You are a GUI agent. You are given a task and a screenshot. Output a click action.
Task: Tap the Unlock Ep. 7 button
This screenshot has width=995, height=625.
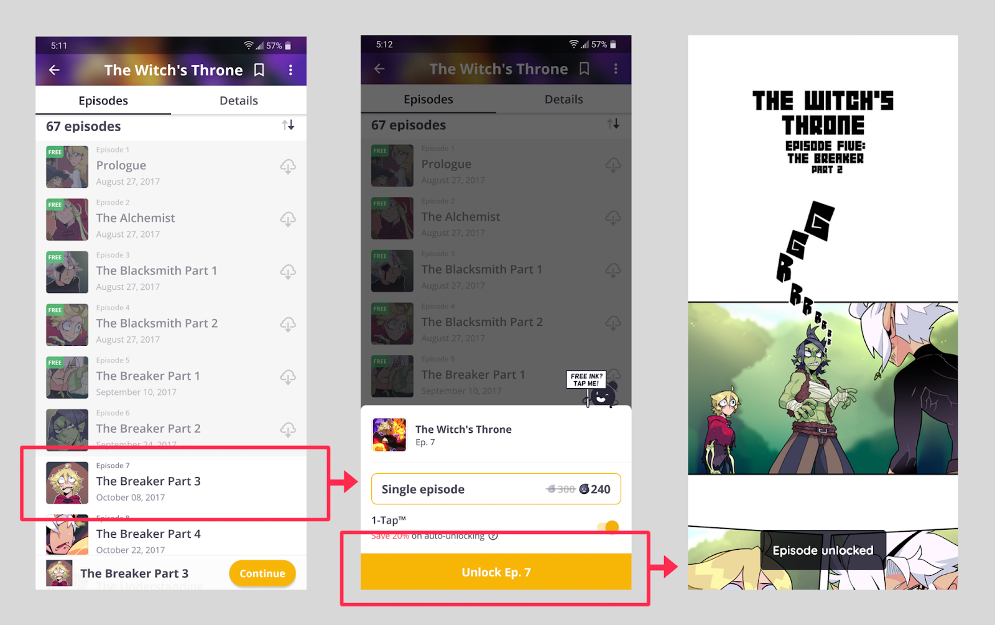point(496,572)
